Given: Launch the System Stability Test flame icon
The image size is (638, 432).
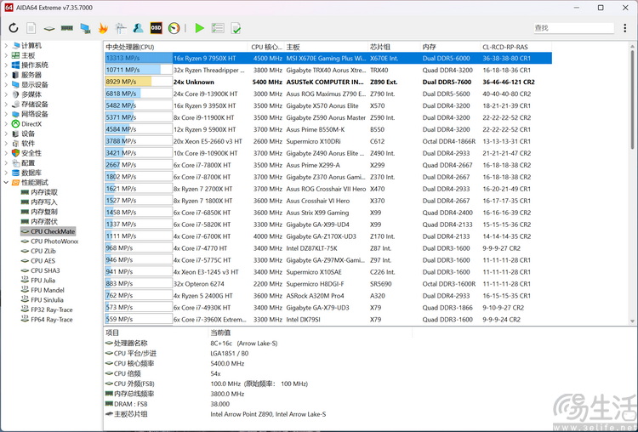Looking at the screenshot, I should pos(103,28).
